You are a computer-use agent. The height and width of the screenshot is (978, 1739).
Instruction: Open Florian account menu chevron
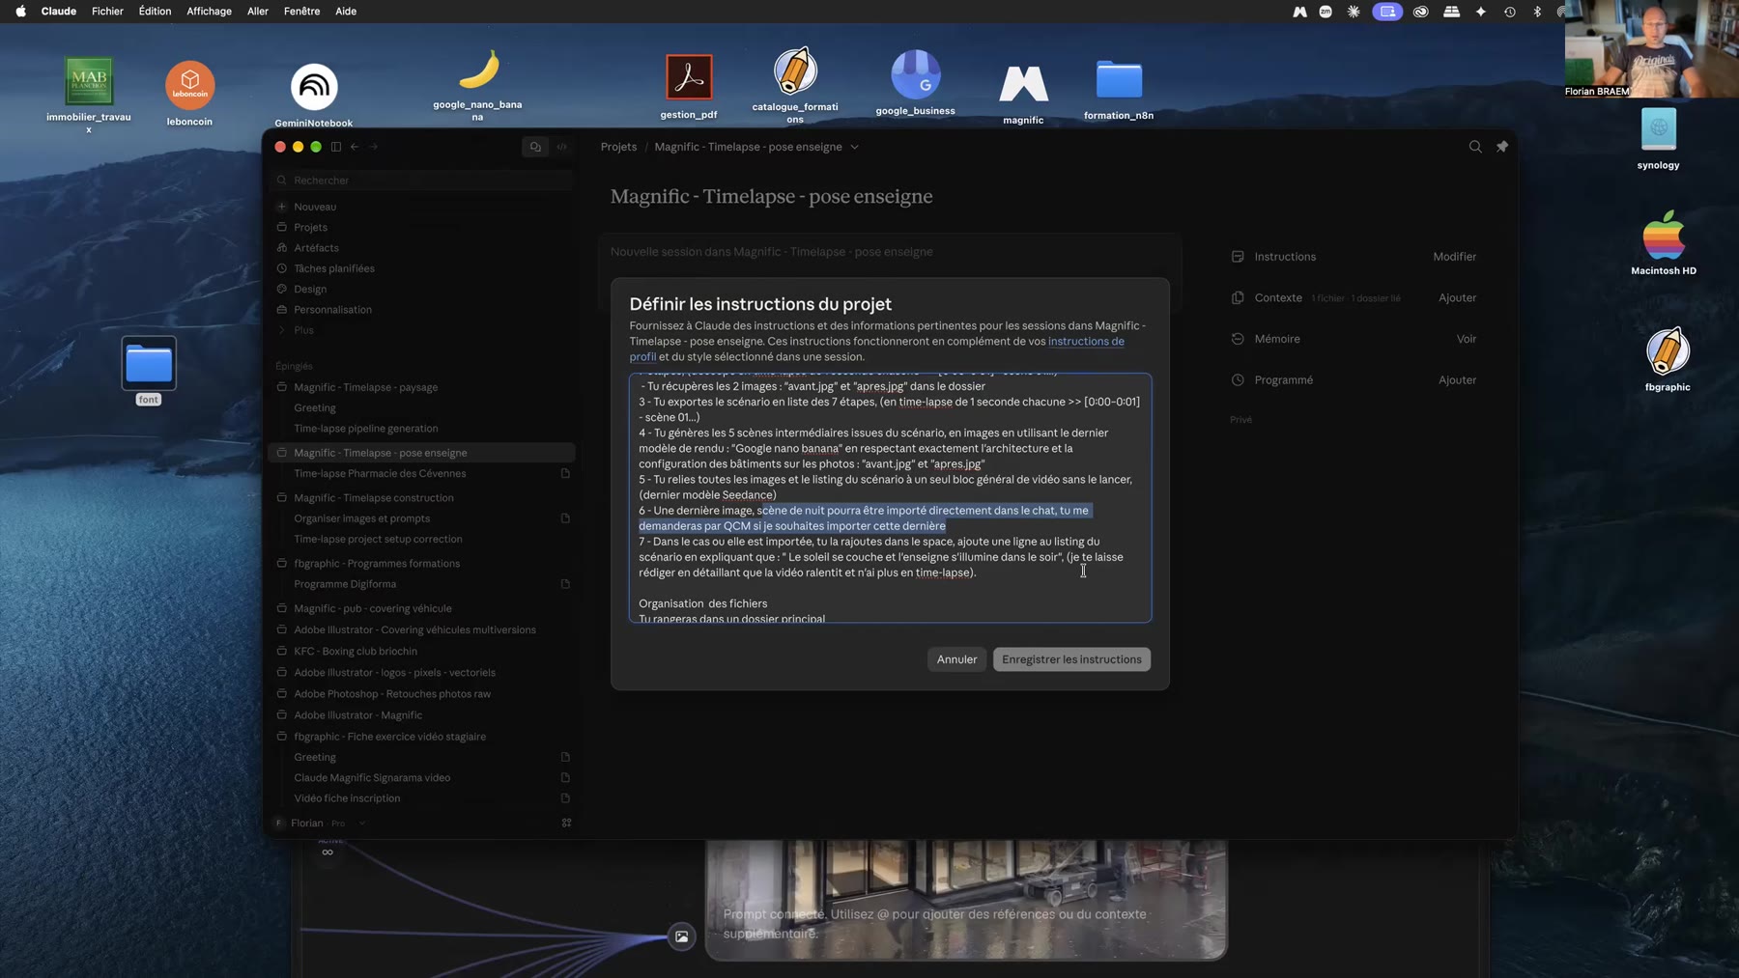point(361,823)
